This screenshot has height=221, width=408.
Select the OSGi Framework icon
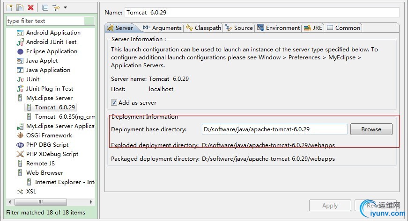20,135
